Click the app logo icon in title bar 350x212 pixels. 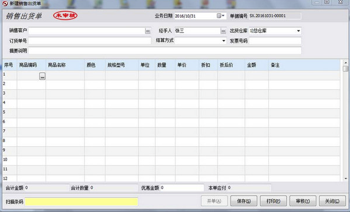pyautogui.click(x=5, y=4)
